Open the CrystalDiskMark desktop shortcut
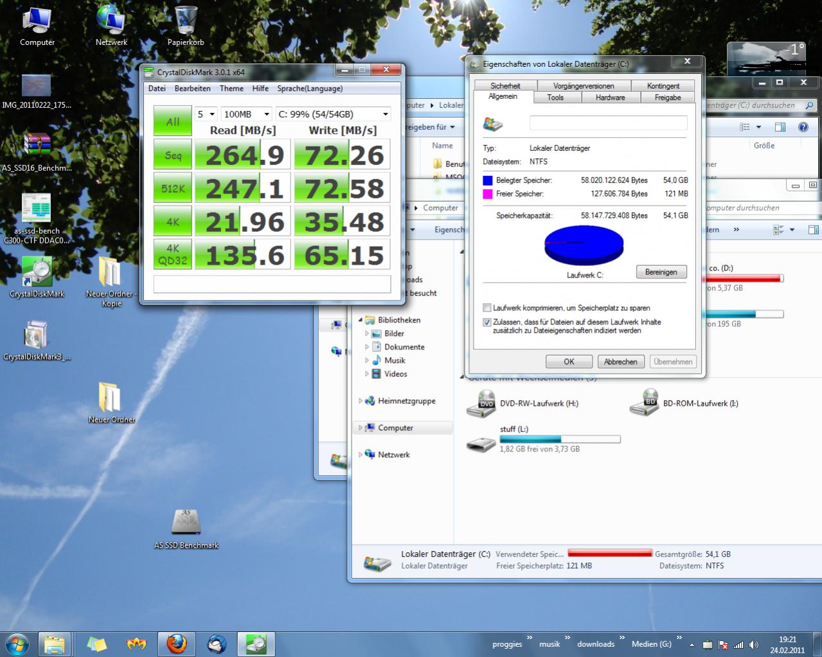 pyautogui.click(x=37, y=277)
